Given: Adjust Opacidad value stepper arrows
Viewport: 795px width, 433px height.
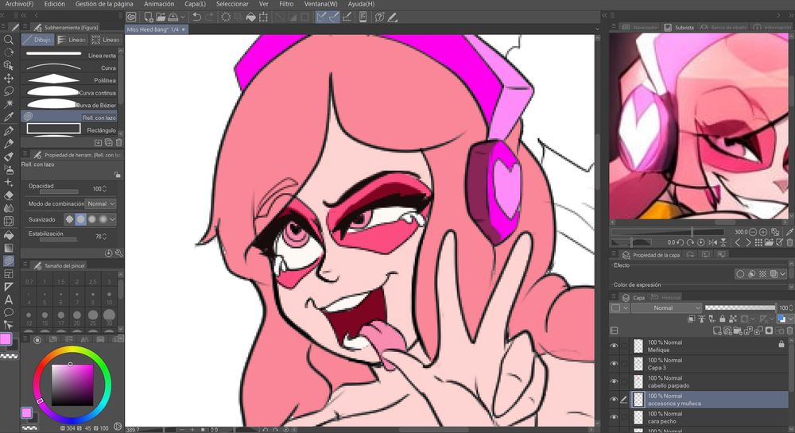Looking at the screenshot, I should coord(104,188).
